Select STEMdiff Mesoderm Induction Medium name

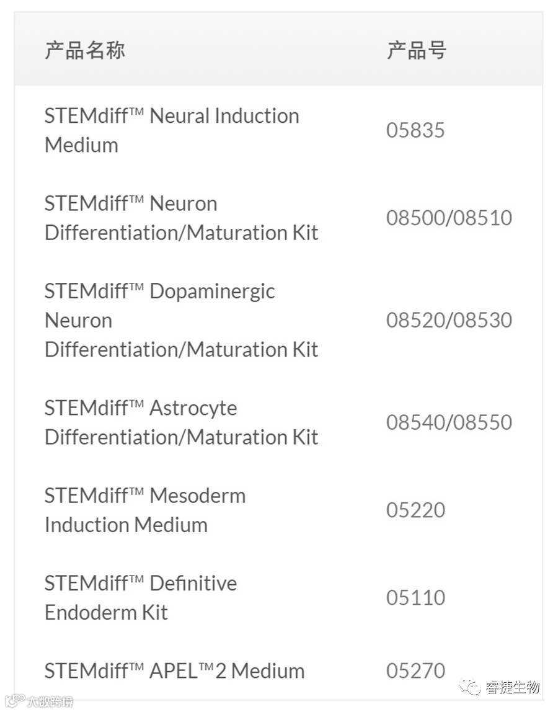pyautogui.click(x=145, y=510)
